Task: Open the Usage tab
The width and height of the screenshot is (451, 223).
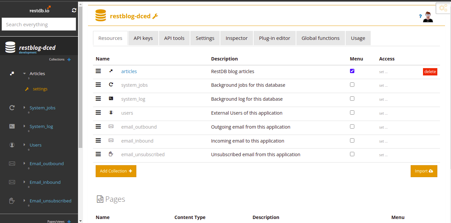Action: coord(358,38)
